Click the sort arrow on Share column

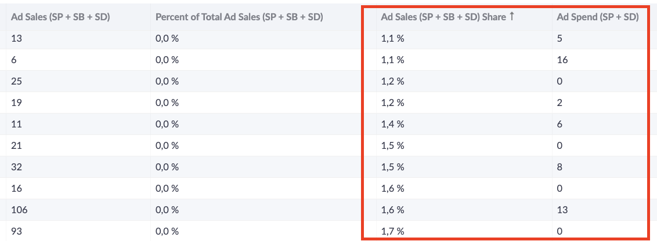point(511,17)
